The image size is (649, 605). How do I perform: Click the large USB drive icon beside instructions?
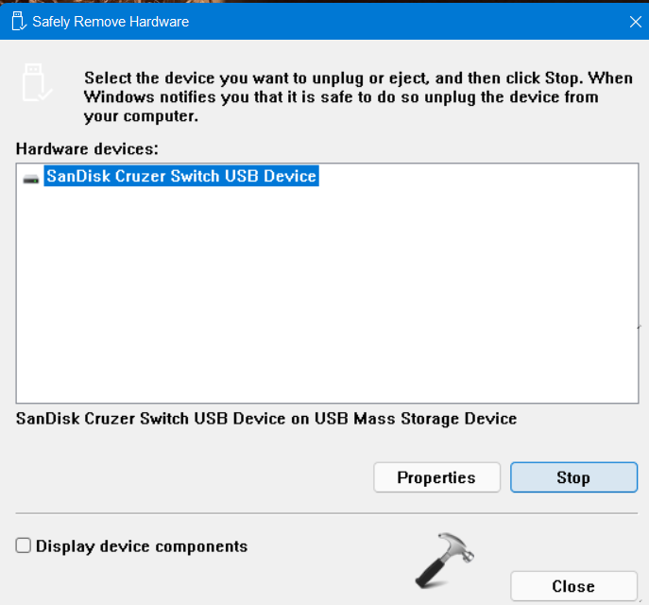pos(35,82)
